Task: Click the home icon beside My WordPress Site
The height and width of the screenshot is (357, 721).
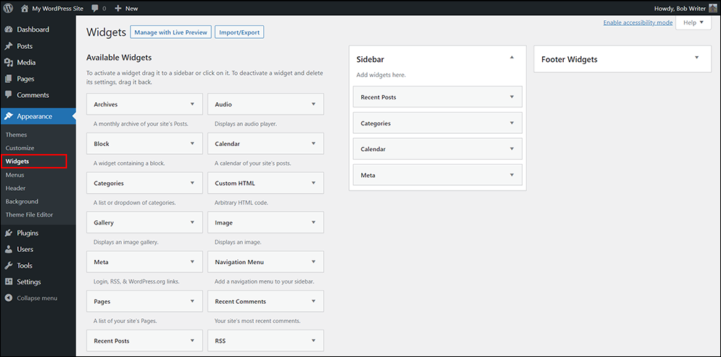Action: pos(25,8)
